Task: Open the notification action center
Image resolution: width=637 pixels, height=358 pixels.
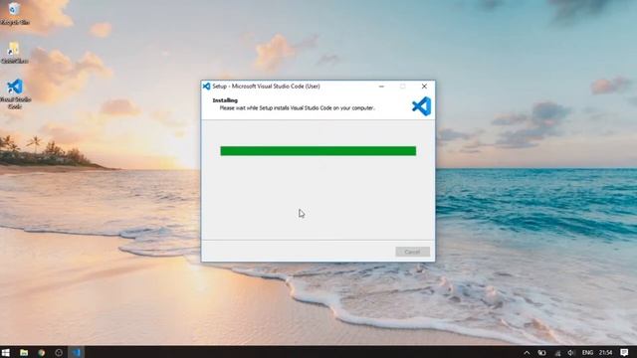Action: 624,352
